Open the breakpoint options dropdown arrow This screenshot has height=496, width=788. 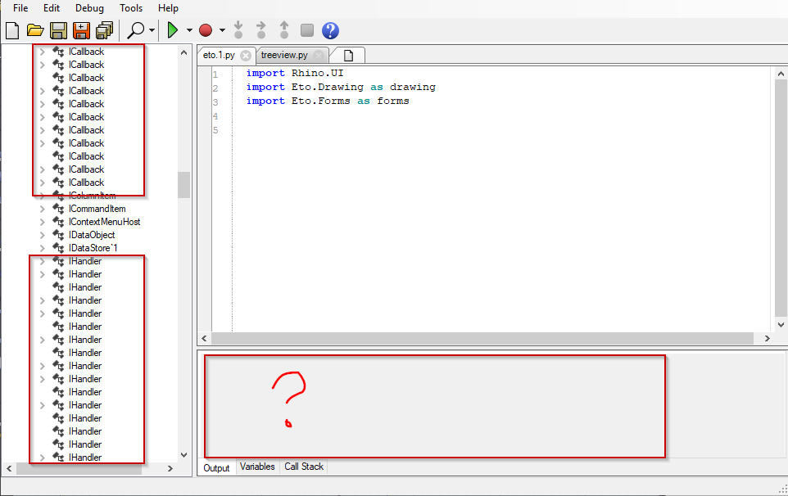220,29
